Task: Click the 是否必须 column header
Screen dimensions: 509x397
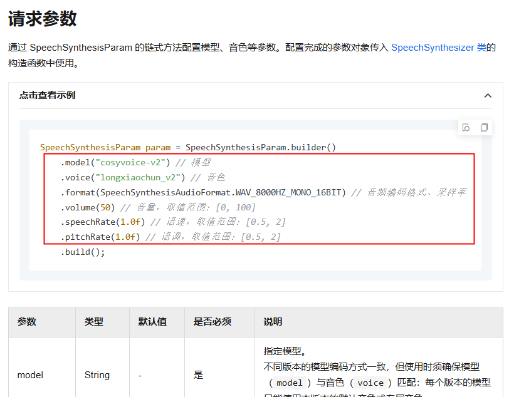Action: click(213, 322)
